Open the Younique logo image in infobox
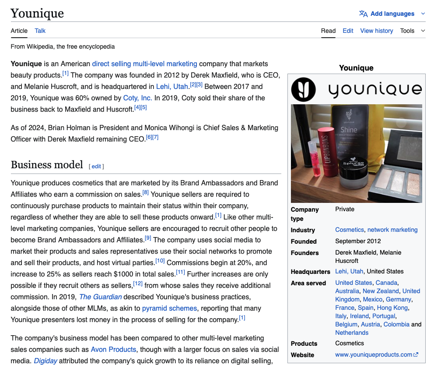Screen dimensions: 434x365 click(357, 89)
